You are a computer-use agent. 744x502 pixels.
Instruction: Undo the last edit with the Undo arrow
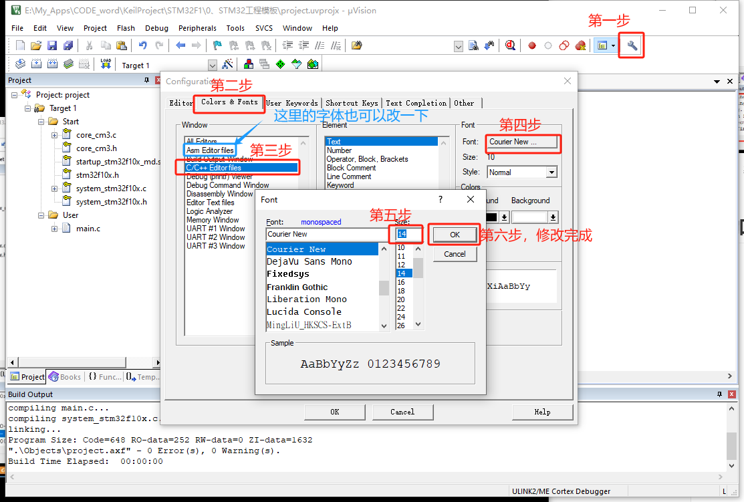(142, 45)
